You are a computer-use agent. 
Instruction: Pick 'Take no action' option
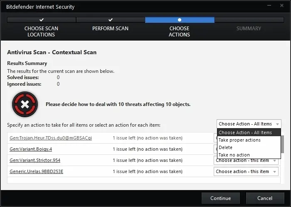point(234,155)
